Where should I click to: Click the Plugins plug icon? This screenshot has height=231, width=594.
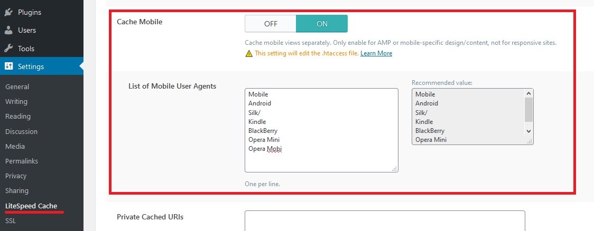(8, 12)
